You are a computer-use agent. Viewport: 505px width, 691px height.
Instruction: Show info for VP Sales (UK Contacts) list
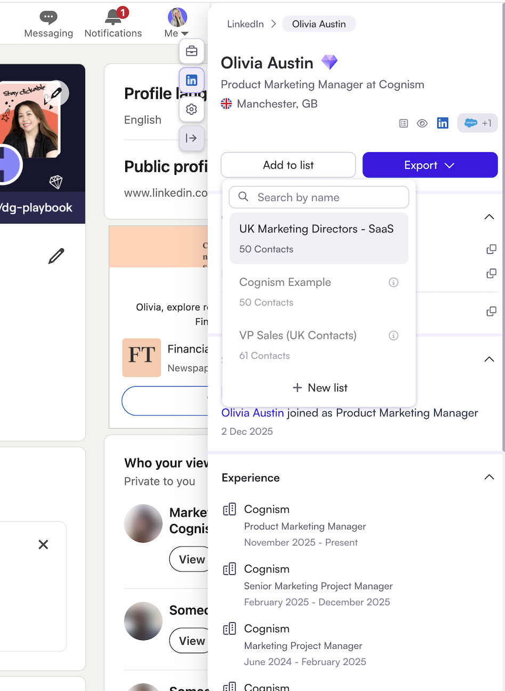point(394,335)
